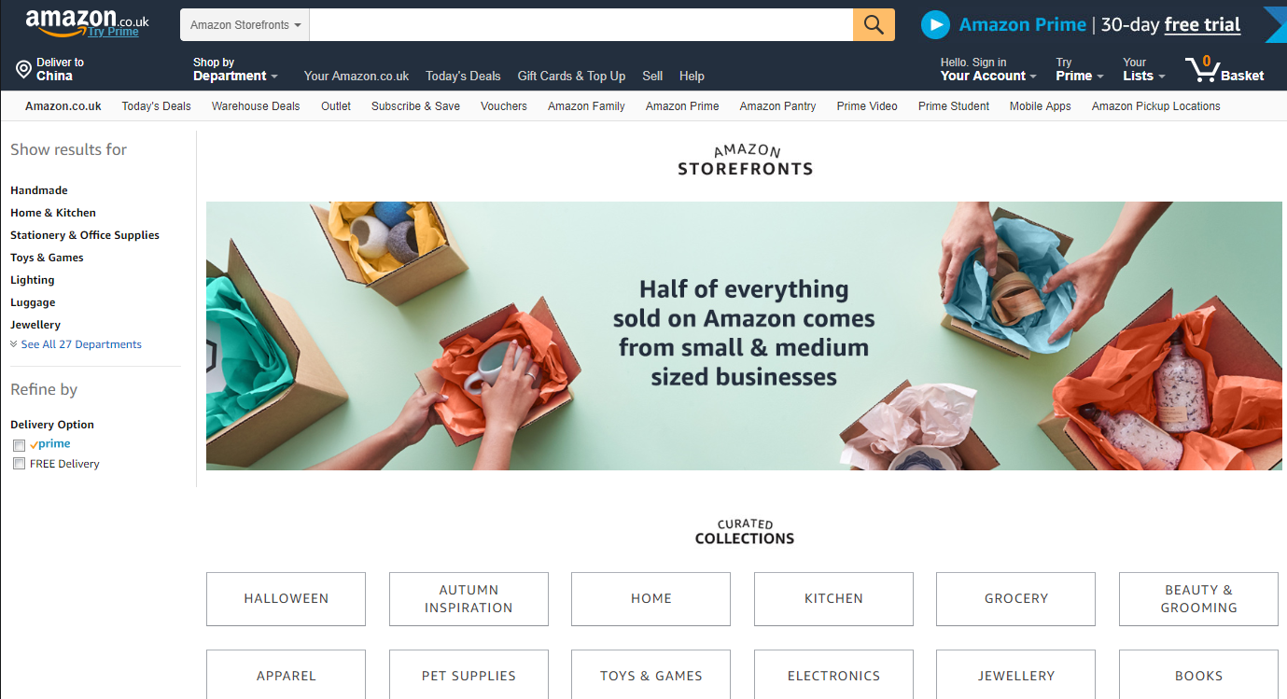Open the Your Account dropdown
Viewport: 1287px width, 699px height.
pos(988,70)
